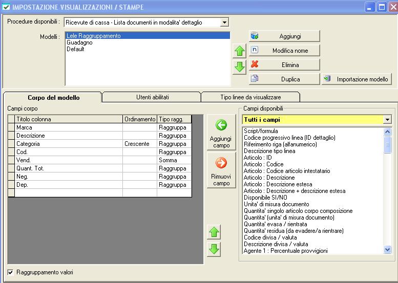This screenshot has height=283, width=398.
Task: Open Tutti i campi dropdown
Action: [387, 119]
